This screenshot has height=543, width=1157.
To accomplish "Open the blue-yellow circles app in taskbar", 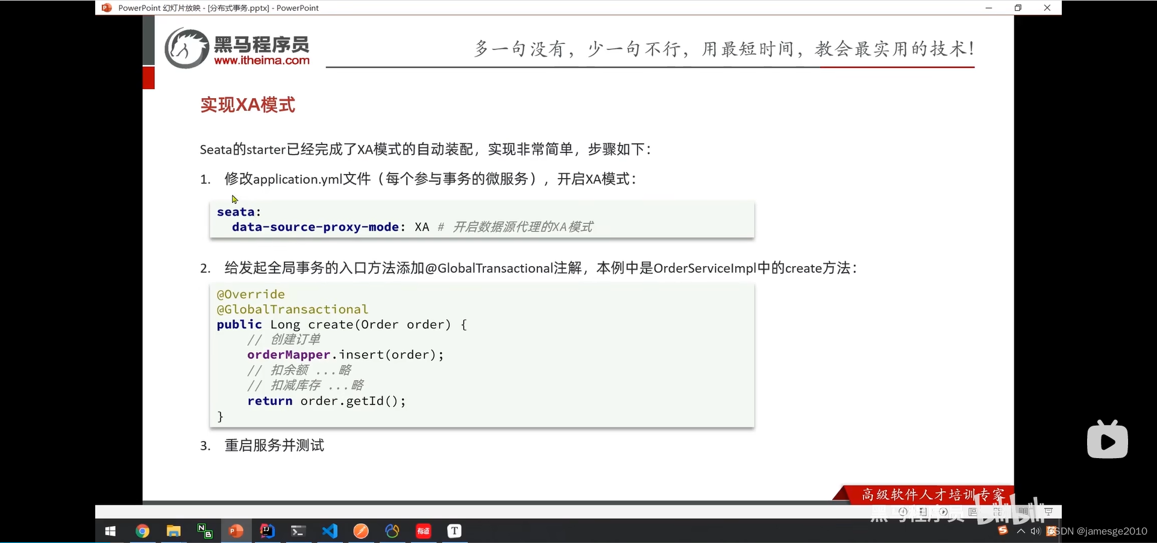I will point(392,531).
